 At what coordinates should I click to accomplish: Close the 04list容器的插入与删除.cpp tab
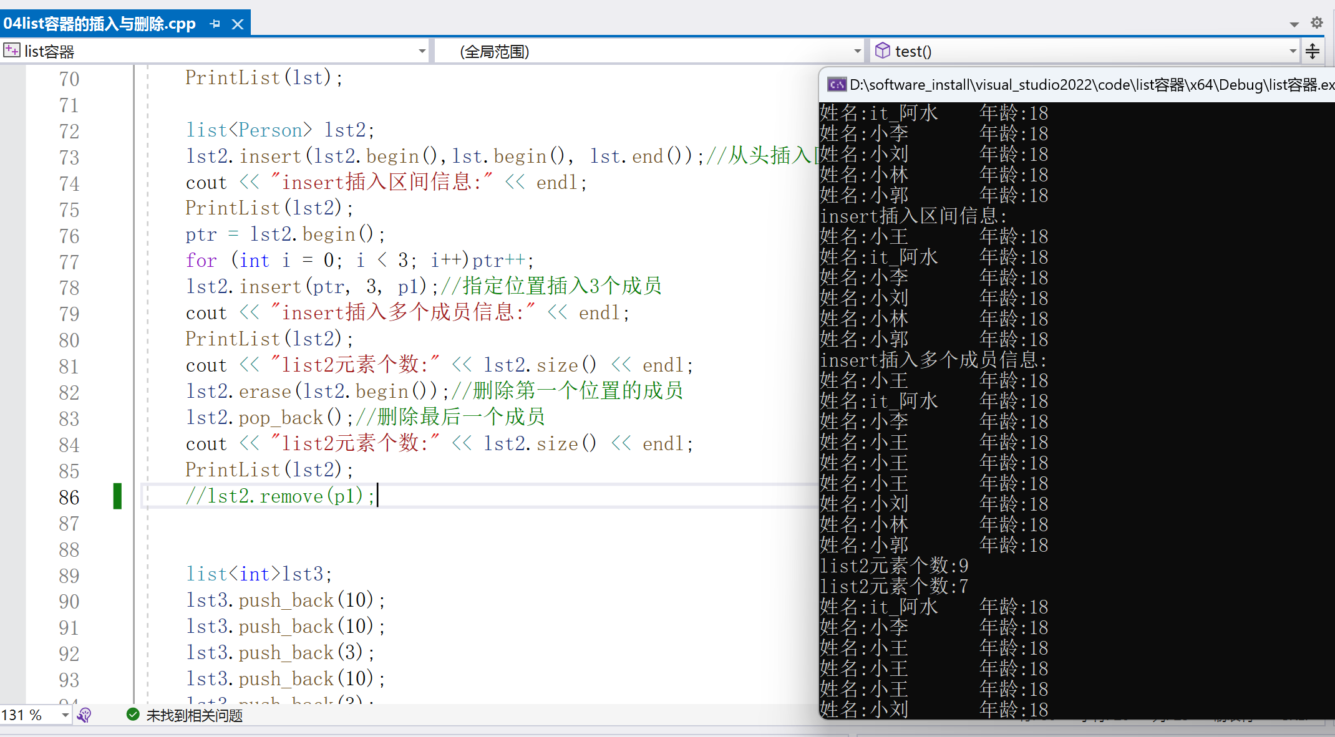pyautogui.click(x=238, y=24)
